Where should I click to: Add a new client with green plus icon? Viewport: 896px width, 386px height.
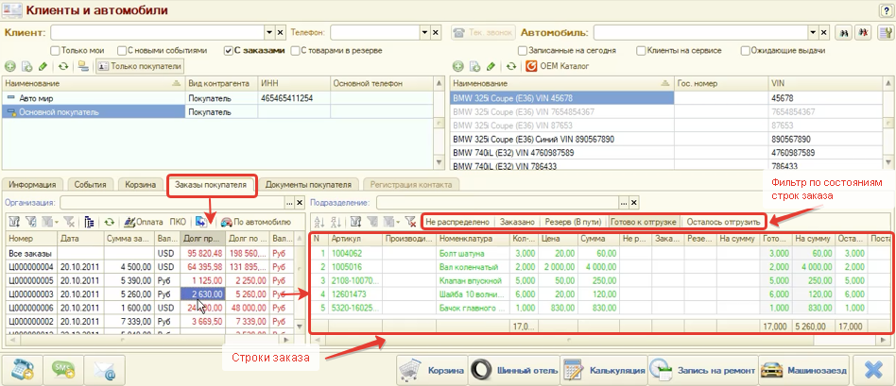coord(10,67)
